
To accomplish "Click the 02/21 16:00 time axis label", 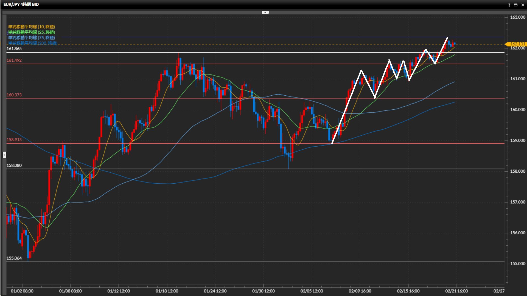I will (x=456, y=291).
